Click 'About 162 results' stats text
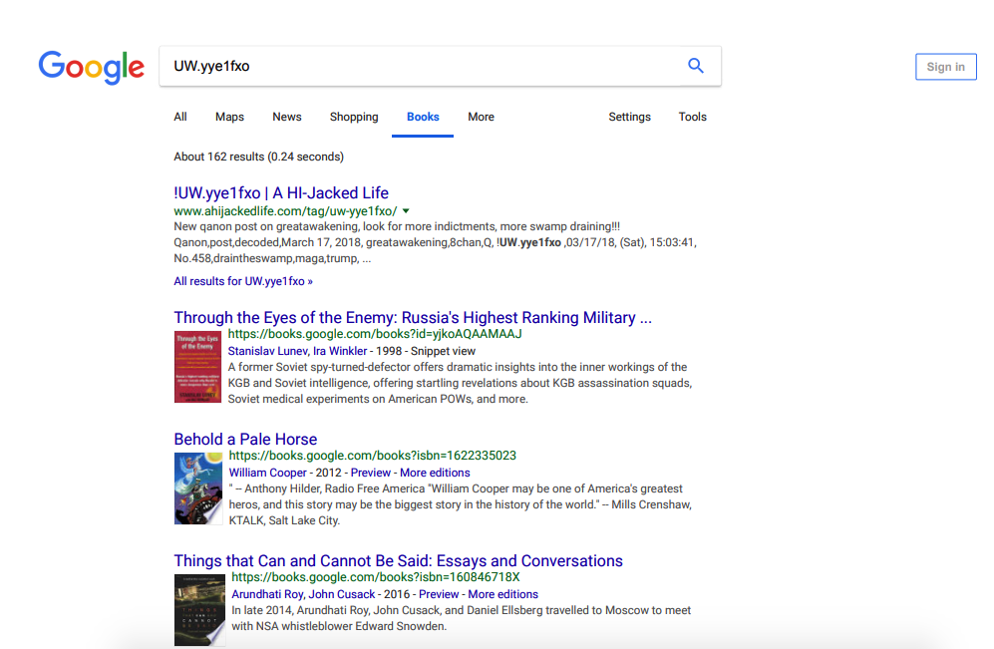The height and width of the screenshot is (649, 994). [258, 157]
